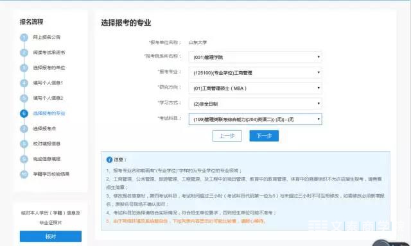Select the active 选择报考的专业 step
Image resolution: width=411 pixels, height=246 pixels.
coord(49,113)
